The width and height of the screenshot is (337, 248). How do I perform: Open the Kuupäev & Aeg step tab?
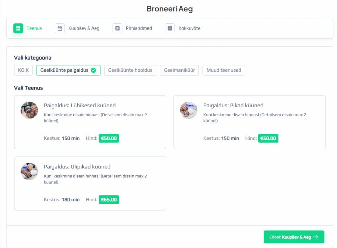pos(84,28)
